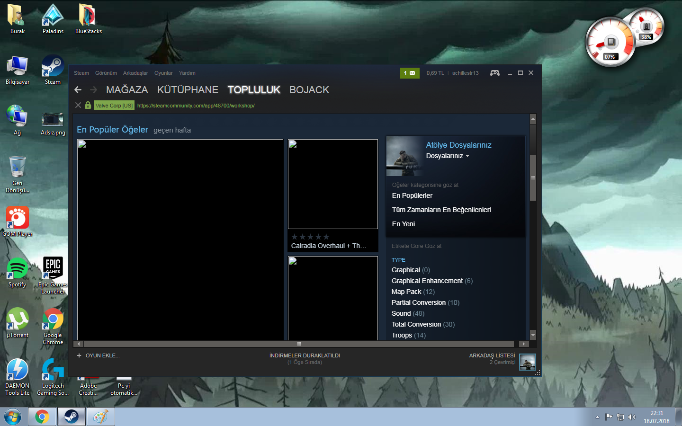Viewport: 682px width, 426px height.
Task: Launch the µTorrent desktop shortcut
Action: point(18,323)
